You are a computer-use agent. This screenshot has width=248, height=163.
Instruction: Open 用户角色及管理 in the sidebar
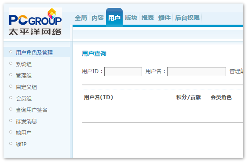click(x=34, y=52)
